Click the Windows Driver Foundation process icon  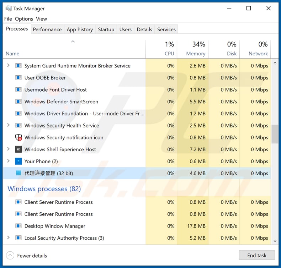tap(18, 113)
